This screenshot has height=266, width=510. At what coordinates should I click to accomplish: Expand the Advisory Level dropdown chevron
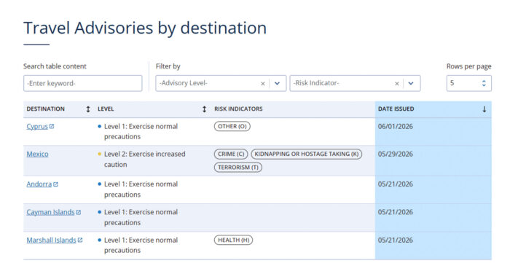277,83
